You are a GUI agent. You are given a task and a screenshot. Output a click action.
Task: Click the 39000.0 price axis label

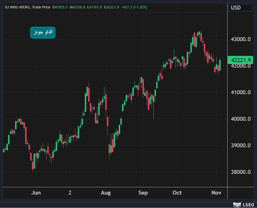coord(240,145)
